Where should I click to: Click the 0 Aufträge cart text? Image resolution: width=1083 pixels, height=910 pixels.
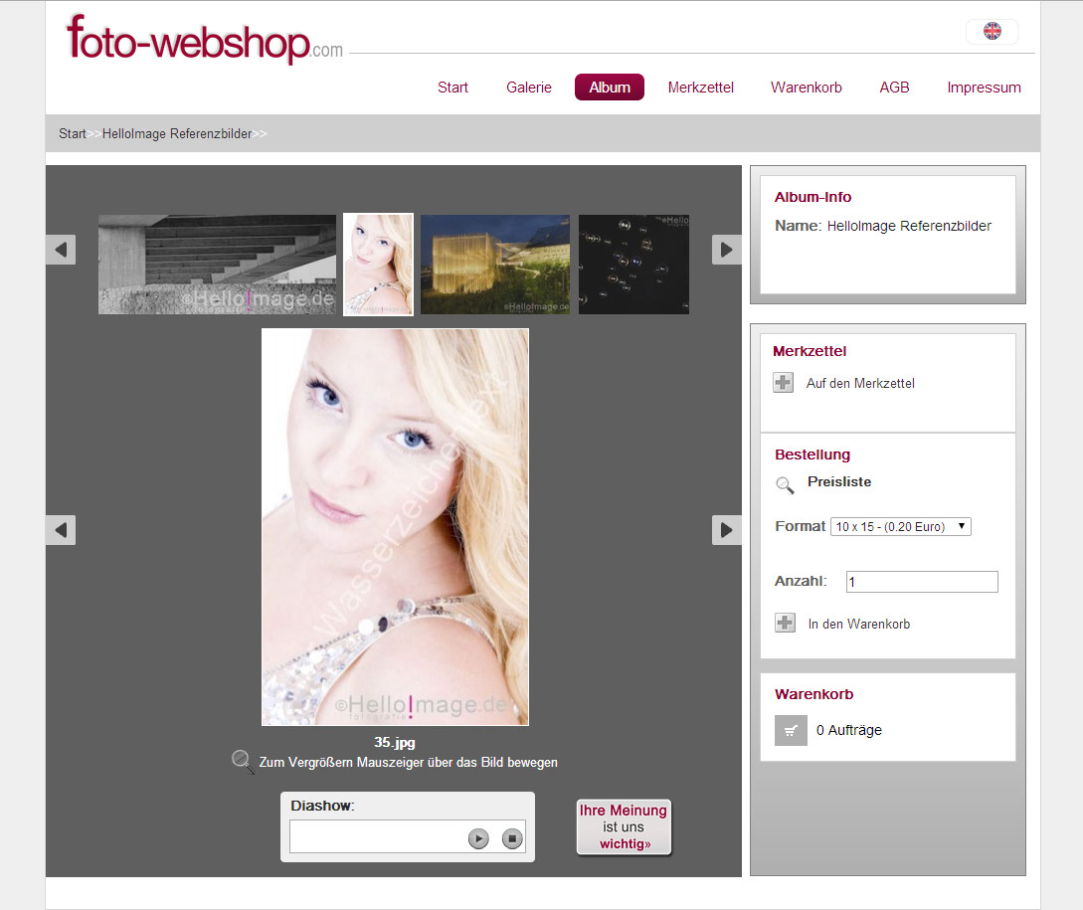(849, 730)
